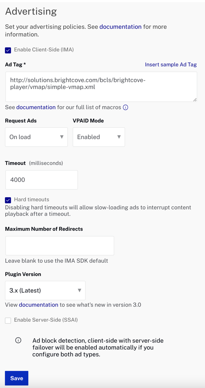Enable Server-Side (SSAI) checkbox
Image resolution: width=205 pixels, height=388 pixels.
click(8, 321)
